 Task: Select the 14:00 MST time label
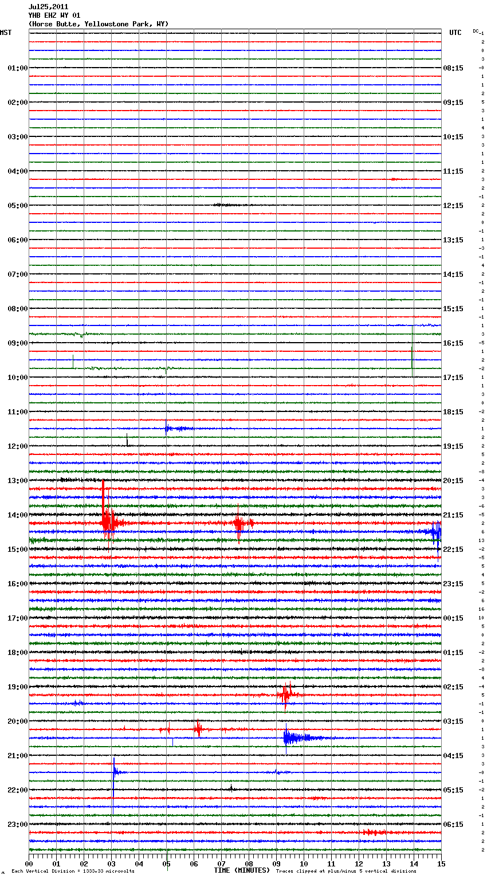click(x=17, y=515)
